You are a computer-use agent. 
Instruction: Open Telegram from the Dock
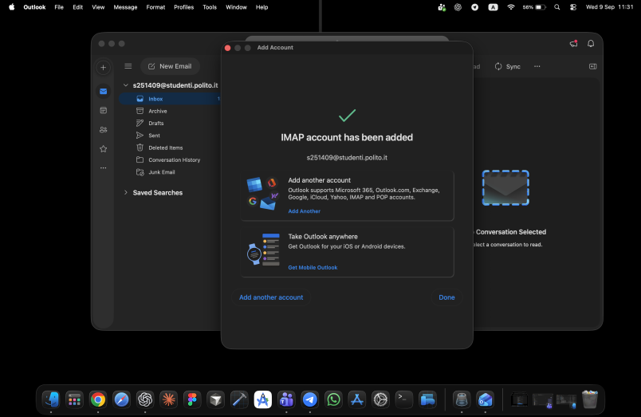[310, 399]
